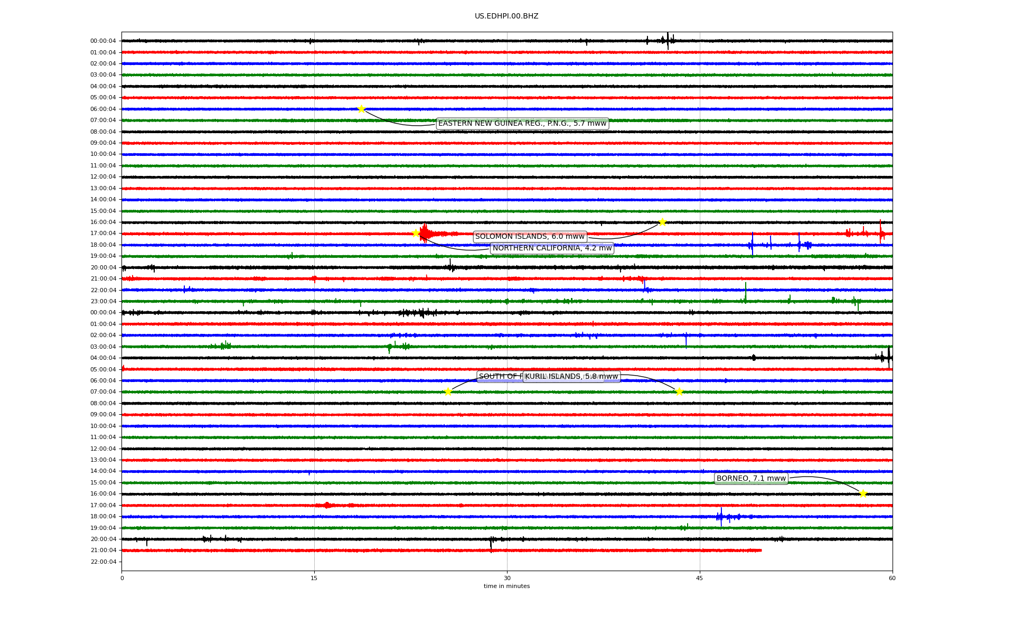Click the 45 minute x-axis tick label
The width and height of the screenshot is (1014, 634).
tap(700, 578)
